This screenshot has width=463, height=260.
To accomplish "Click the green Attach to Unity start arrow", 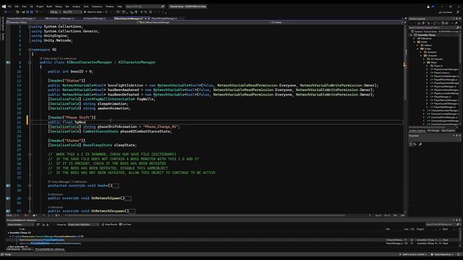I will pyautogui.click(x=85, y=12).
